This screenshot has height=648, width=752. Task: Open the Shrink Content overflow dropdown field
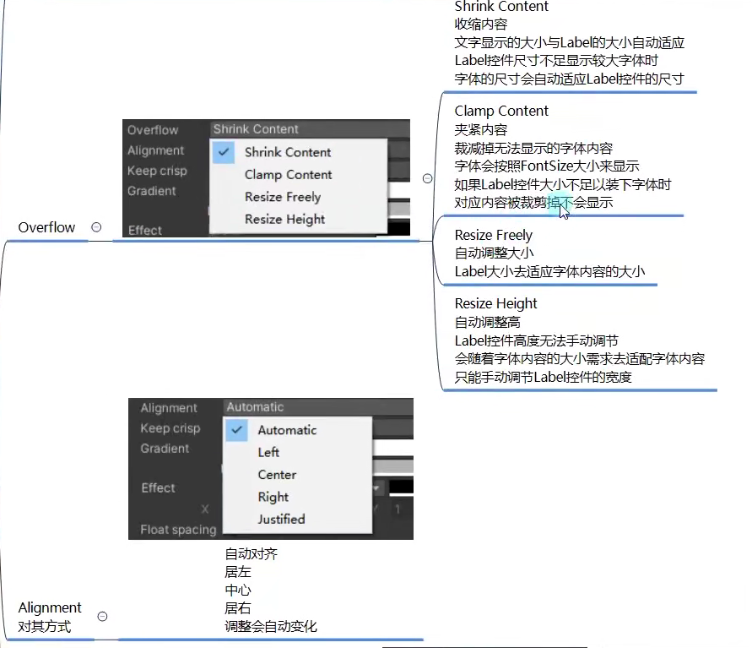click(x=310, y=129)
